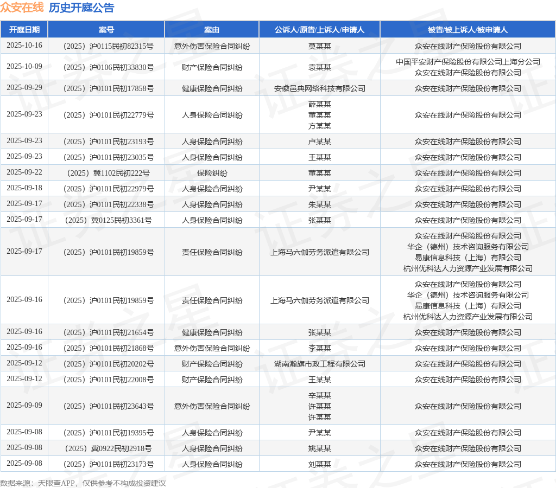Click 健康保险合同纠纷 in 21654号 row
The width and height of the screenshot is (556, 488).
point(212,332)
